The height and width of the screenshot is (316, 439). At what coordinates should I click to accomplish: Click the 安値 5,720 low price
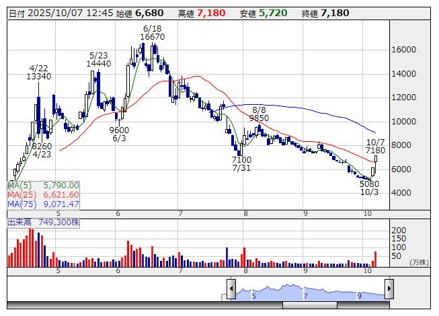[264, 13]
